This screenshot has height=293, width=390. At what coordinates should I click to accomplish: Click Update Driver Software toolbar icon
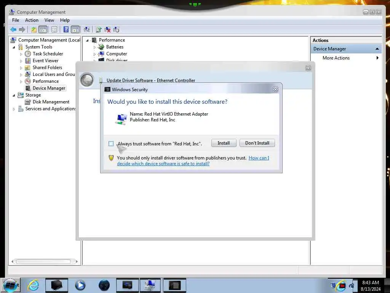(x=99, y=30)
